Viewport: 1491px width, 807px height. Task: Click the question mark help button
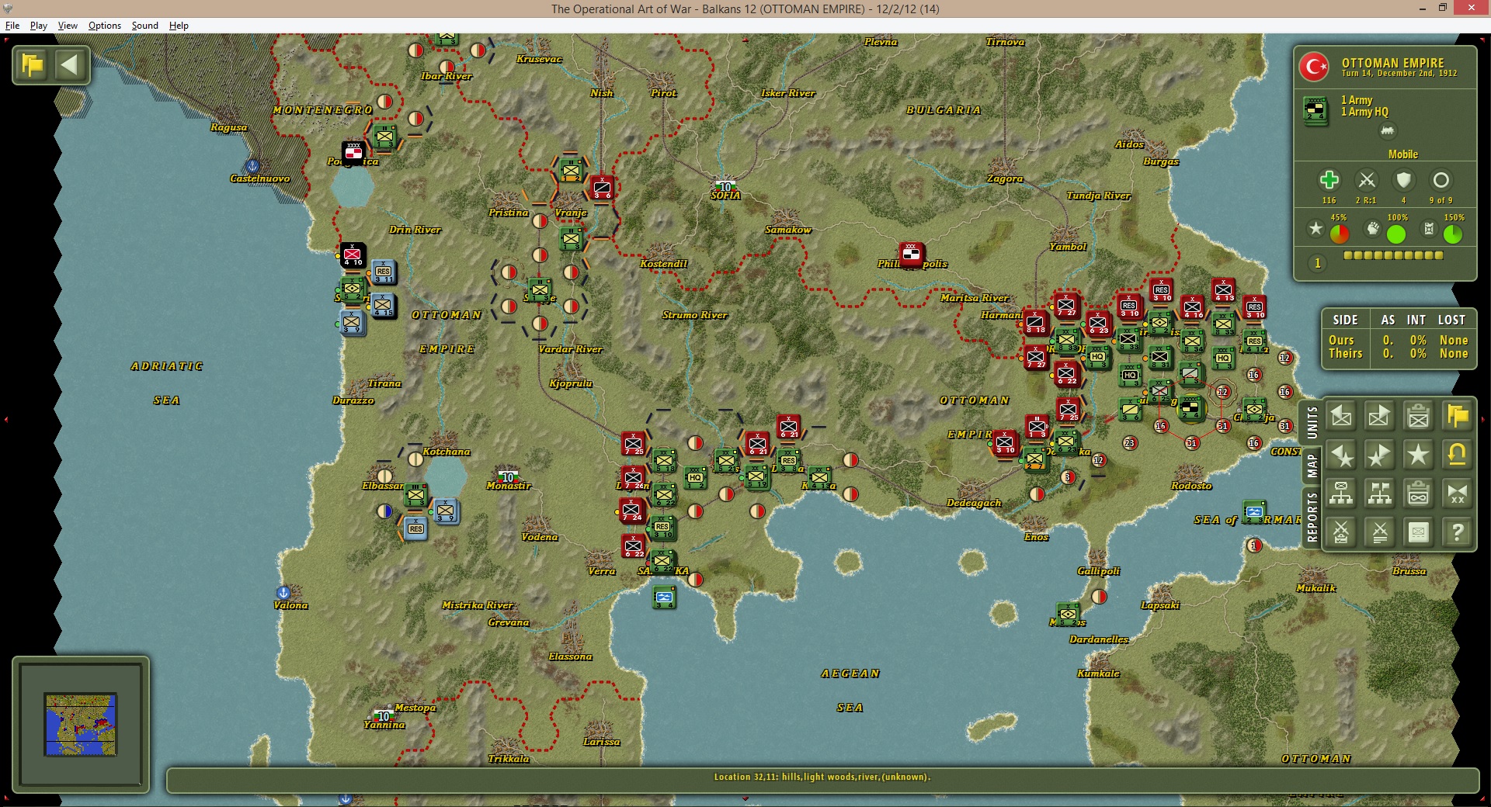pyautogui.click(x=1458, y=532)
